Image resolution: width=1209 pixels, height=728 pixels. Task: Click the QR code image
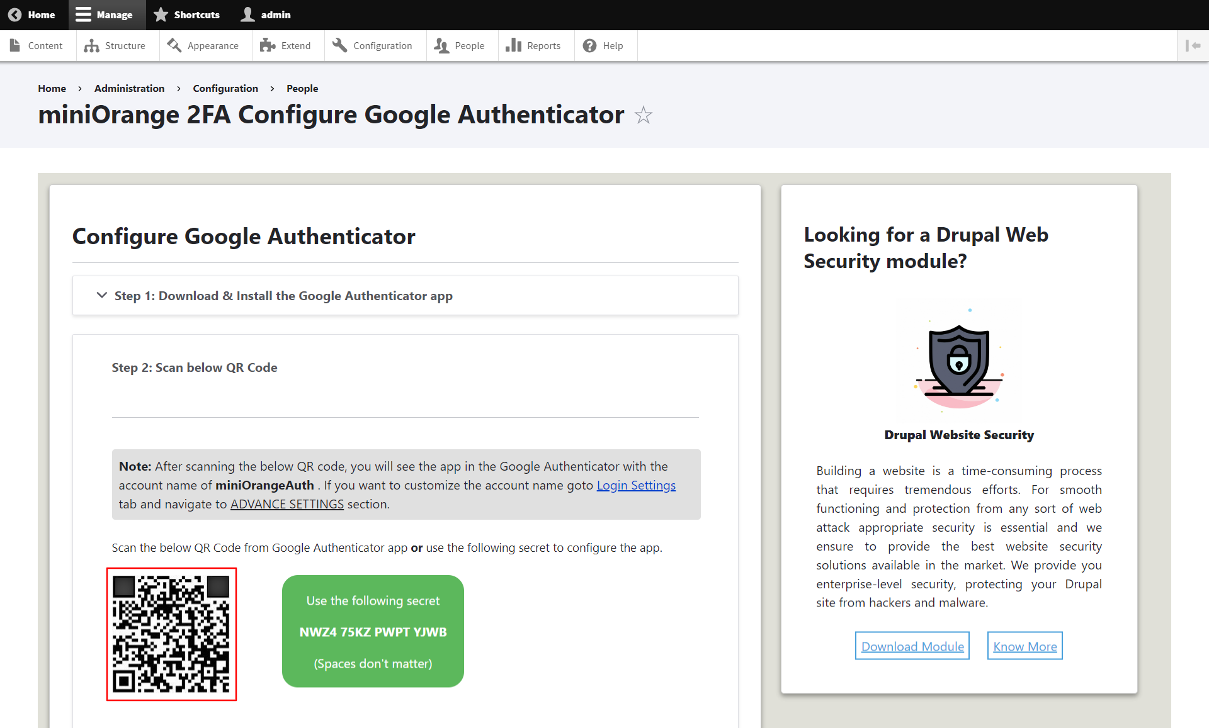click(171, 634)
